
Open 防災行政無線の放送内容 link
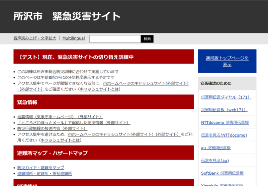pyautogui.click(x=52, y=128)
